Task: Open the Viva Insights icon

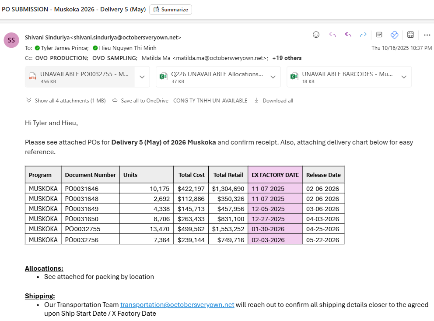Action: click(x=394, y=35)
